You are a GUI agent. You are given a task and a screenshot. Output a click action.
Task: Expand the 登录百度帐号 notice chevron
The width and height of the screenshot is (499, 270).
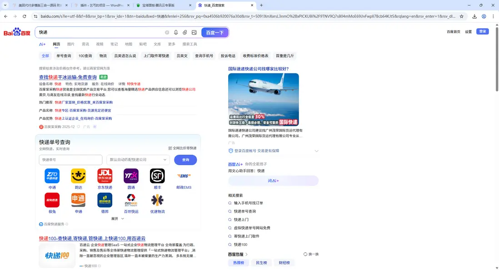tap(316, 151)
